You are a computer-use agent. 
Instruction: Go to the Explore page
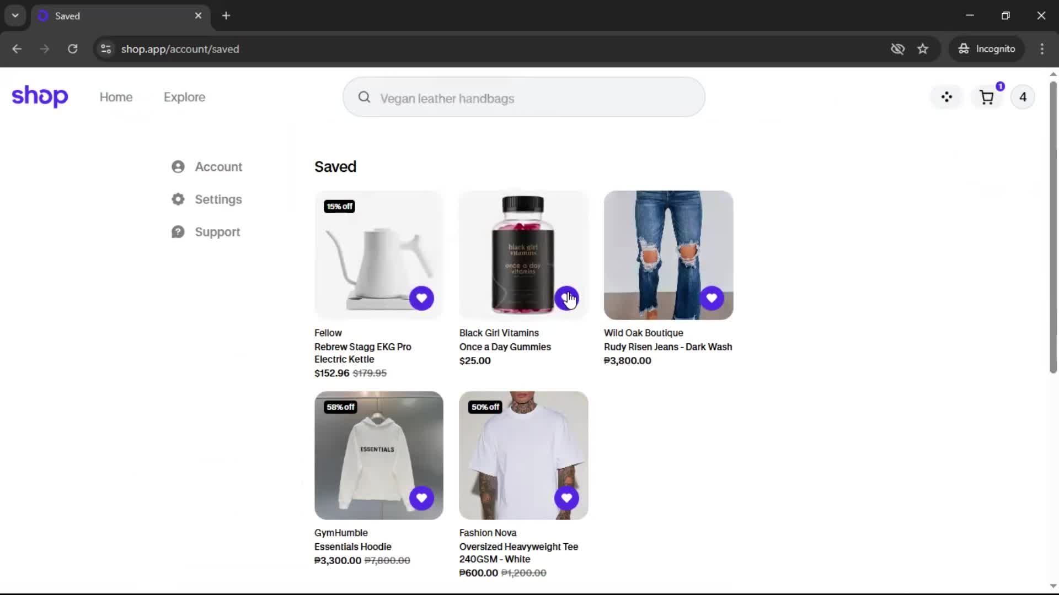(x=184, y=97)
